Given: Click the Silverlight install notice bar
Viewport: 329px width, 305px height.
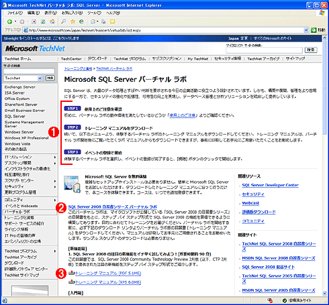Looking at the screenshot, I should click(41, 38).
